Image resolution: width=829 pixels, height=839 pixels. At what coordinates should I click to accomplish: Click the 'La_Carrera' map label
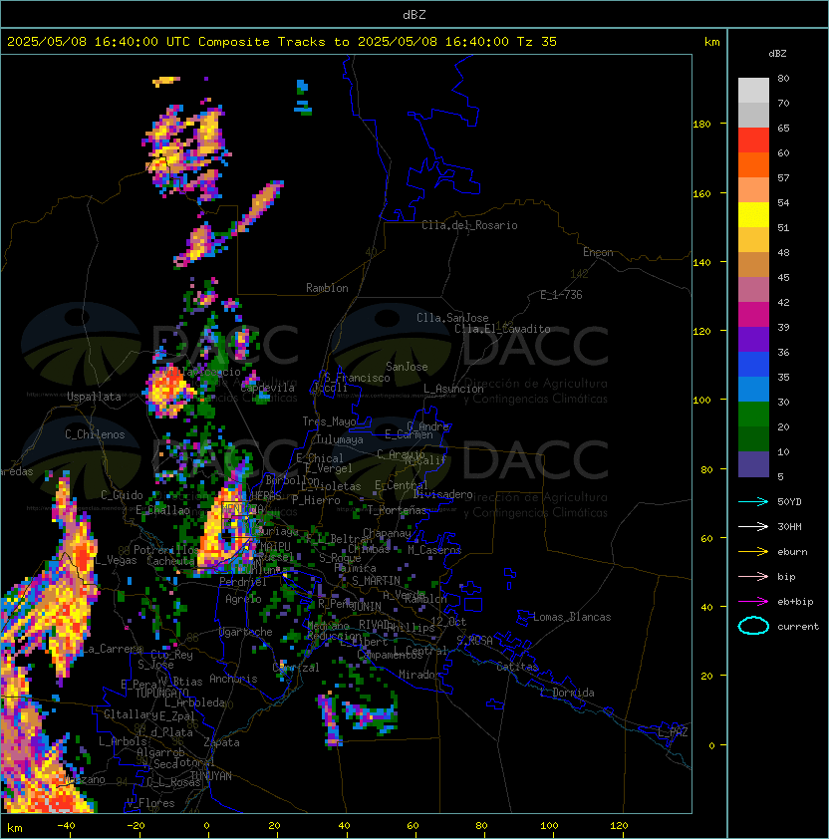(x=113, y=649)
